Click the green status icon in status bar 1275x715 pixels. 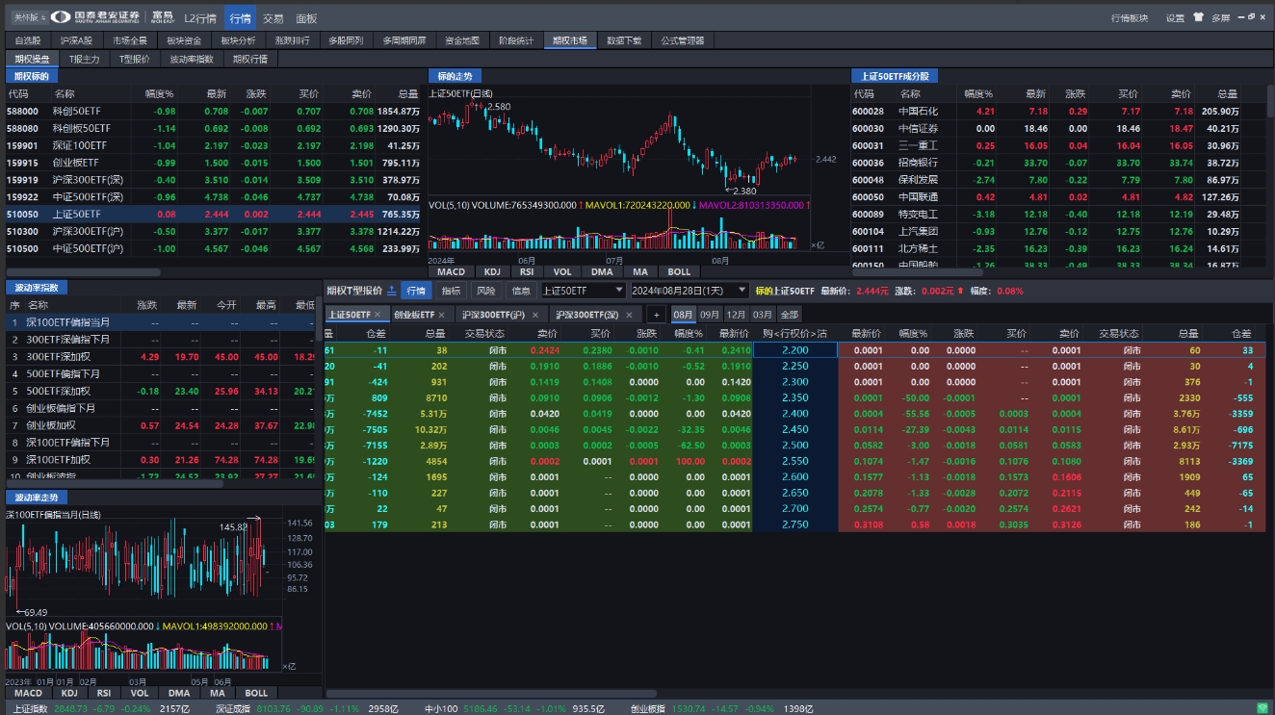[x=1262, y=708]
